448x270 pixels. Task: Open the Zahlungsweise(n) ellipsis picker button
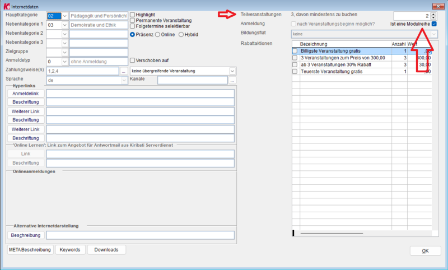123,71
